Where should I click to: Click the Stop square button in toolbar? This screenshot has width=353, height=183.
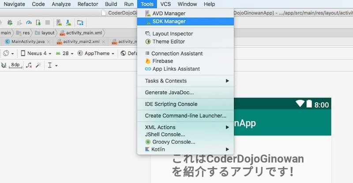[48, 22]
